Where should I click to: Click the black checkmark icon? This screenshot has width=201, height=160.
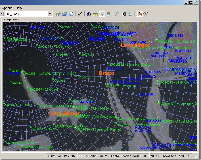[80, 14]
